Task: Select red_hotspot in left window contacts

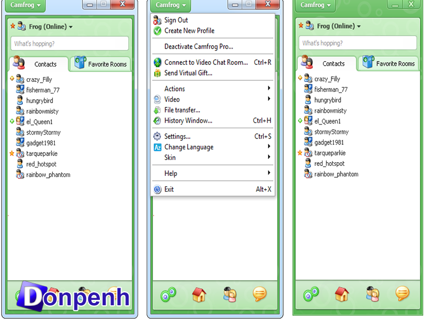Action: click(x=41, y=164)
